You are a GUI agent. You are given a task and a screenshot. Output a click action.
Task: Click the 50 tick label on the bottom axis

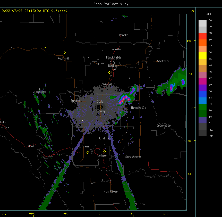click(x=132, y=214)
